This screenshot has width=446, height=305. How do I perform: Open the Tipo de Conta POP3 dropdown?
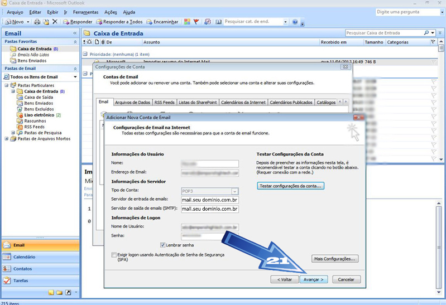(x=234, y=191)
